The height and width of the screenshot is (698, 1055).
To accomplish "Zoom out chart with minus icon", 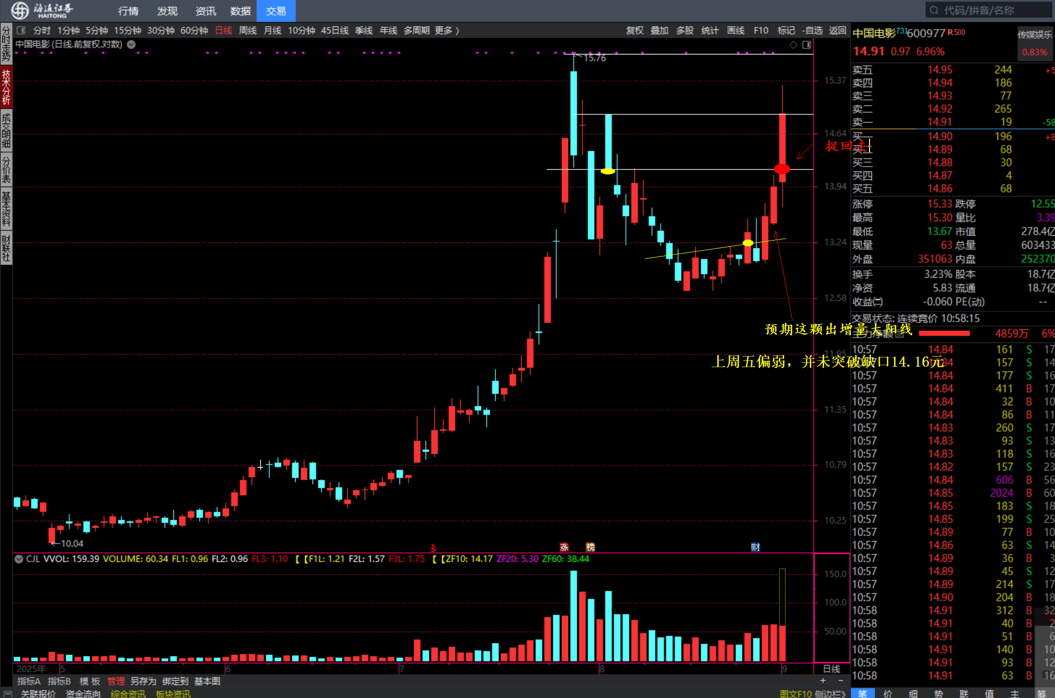I will (x=841, y=681).
